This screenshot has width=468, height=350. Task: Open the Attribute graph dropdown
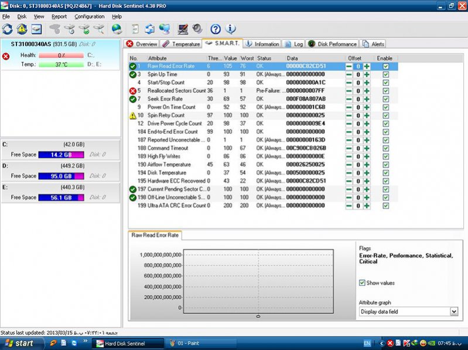click(x=454, y=311)
